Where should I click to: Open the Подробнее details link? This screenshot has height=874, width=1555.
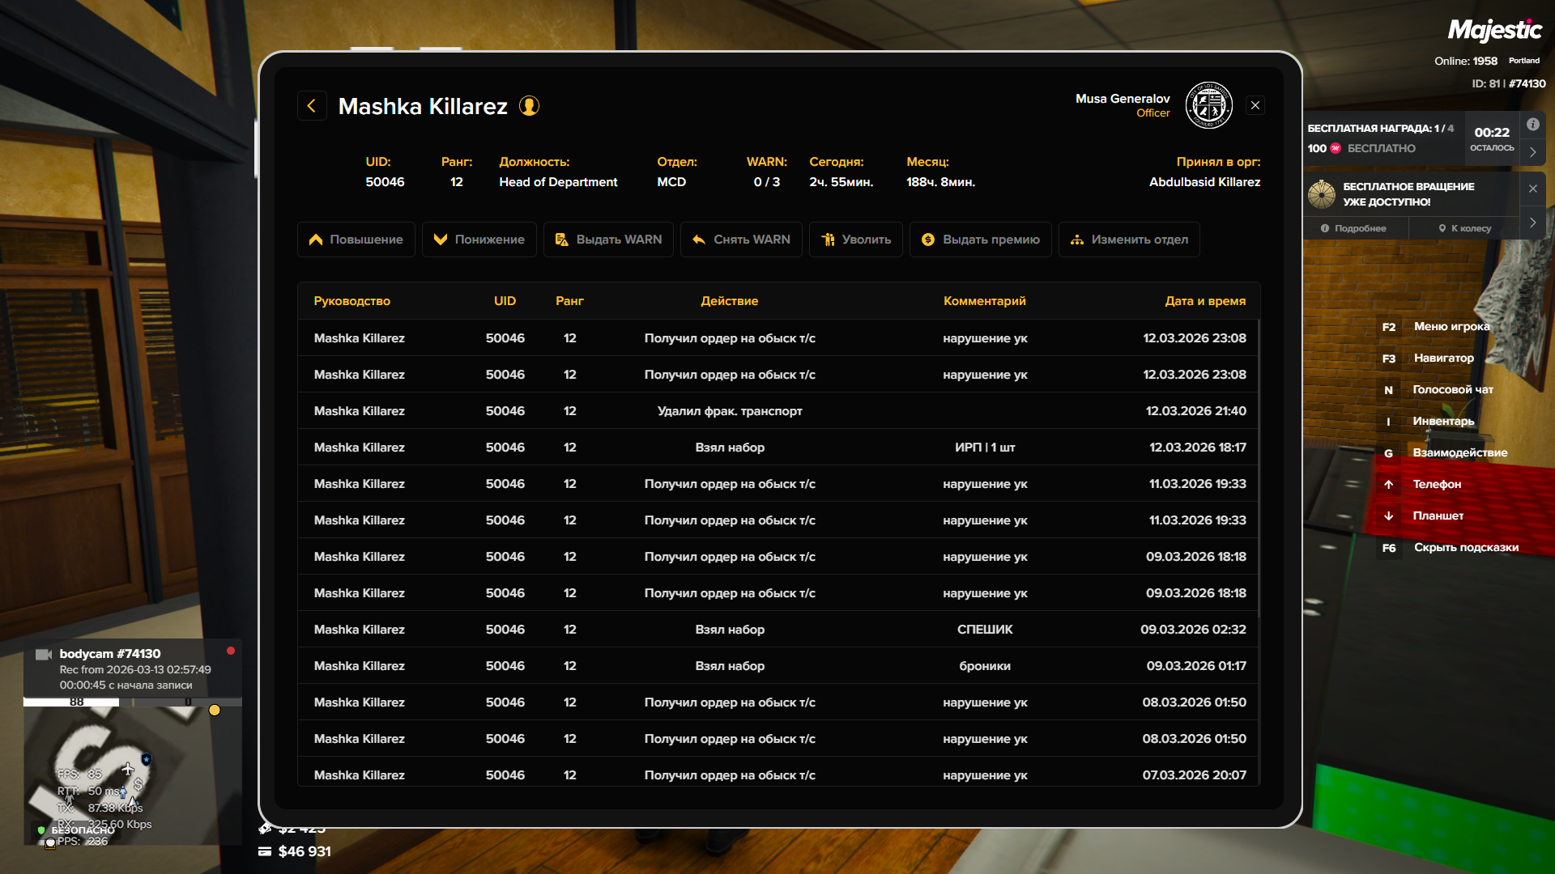point(1353,228)
